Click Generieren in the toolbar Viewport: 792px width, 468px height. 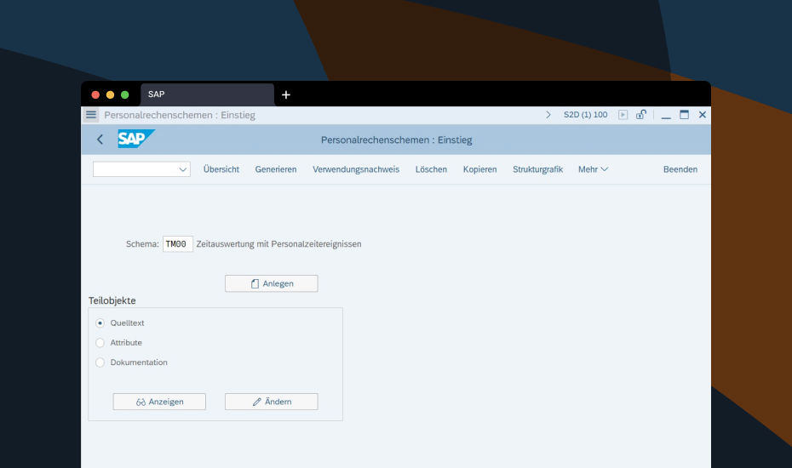coord(276,169)
